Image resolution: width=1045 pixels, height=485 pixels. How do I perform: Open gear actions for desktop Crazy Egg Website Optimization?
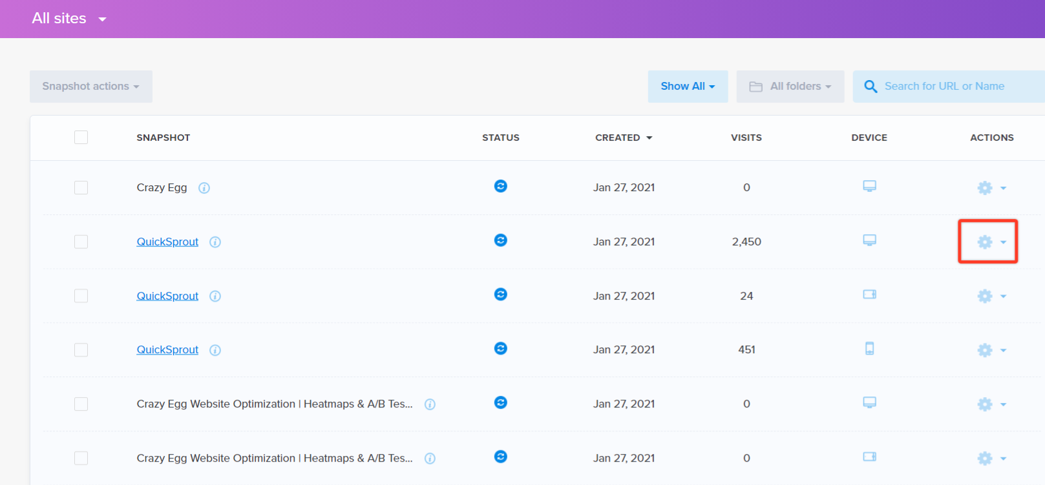[x=991, y=404]
